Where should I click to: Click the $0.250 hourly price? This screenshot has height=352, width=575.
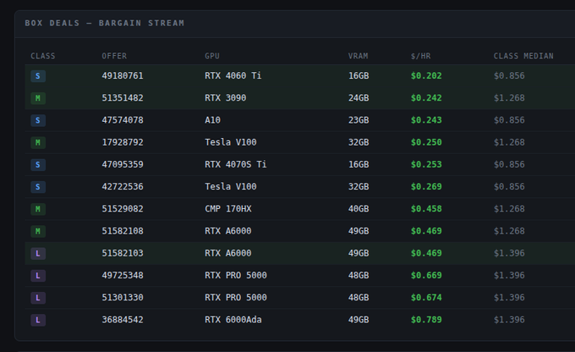pos(426,142)
